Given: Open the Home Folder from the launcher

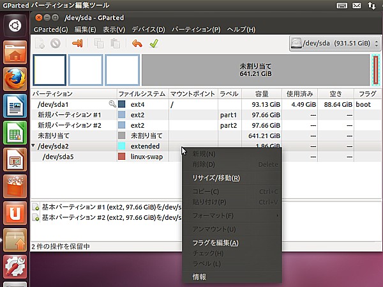Looking at the screenshot, I should click(15, 52).
